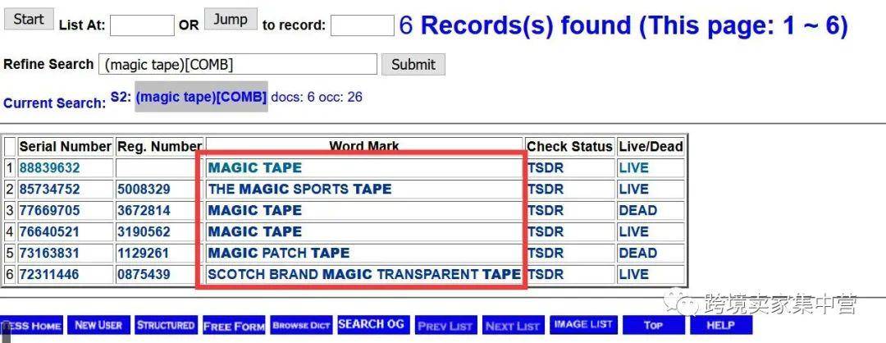Click the TESS Home navigation button
Image resolution: width=886 pixels, height=343 pixels.
(31, 326)
